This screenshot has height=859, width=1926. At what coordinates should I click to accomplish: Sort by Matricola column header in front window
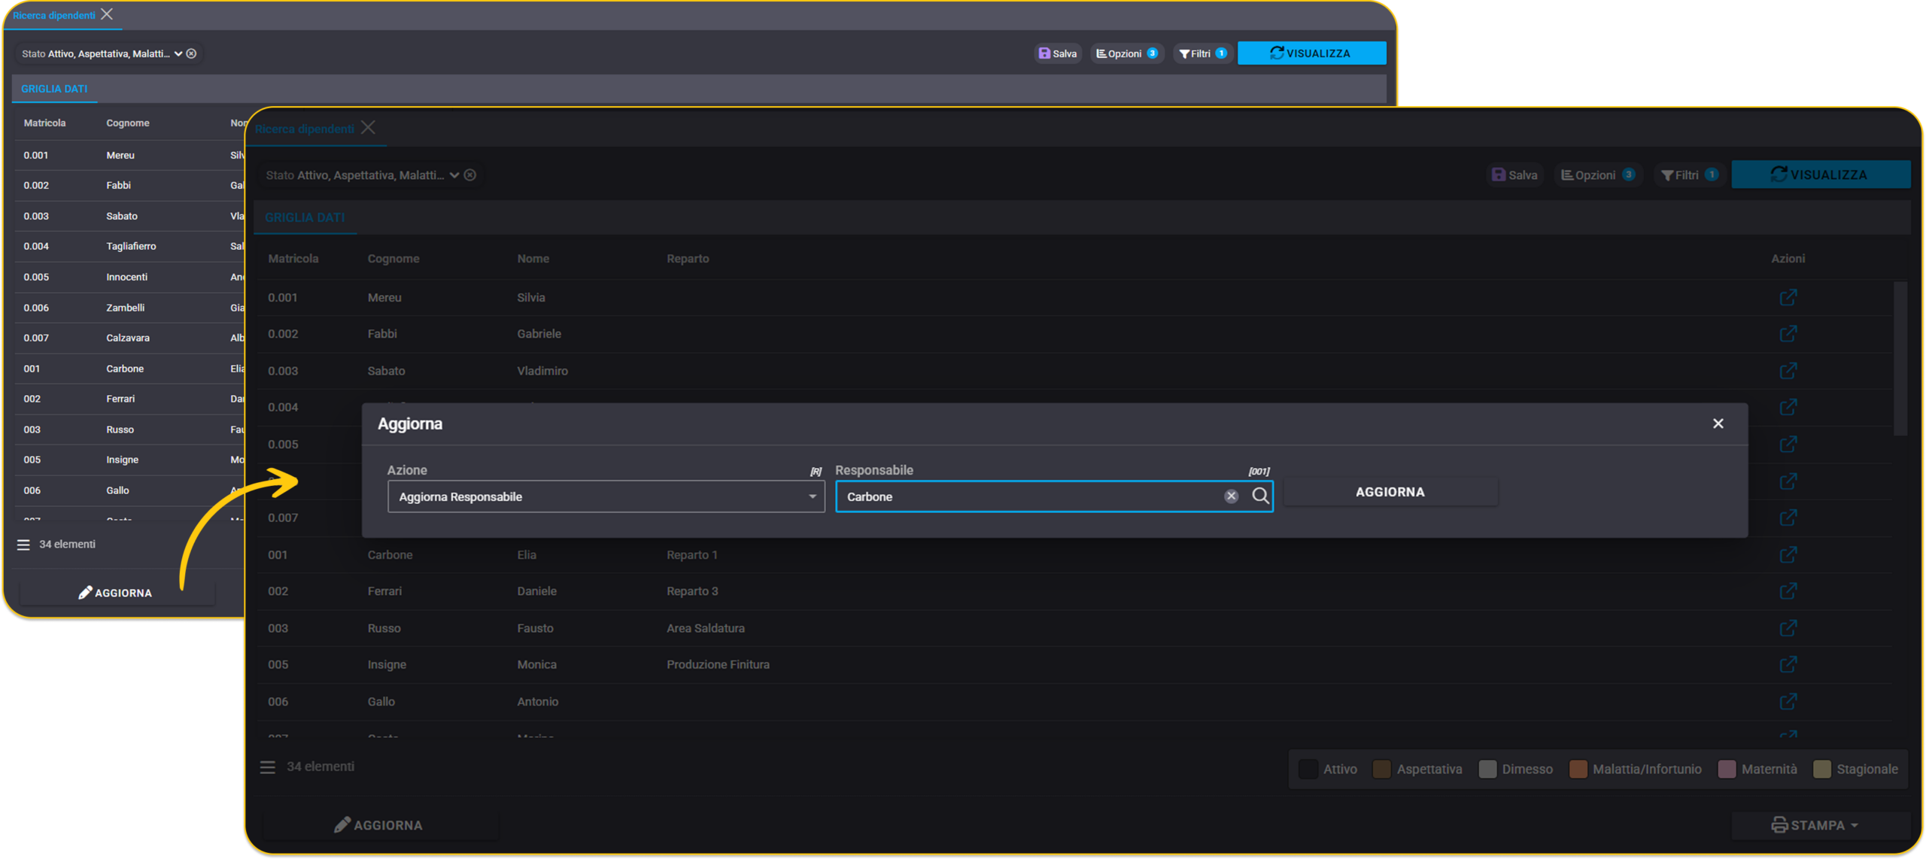(293, 259)
